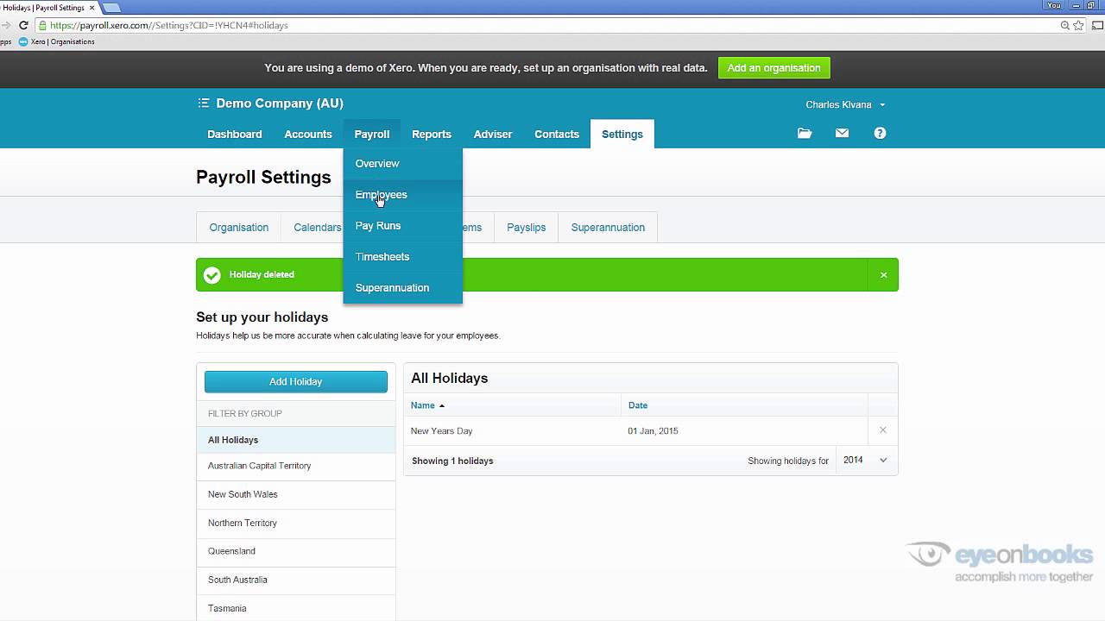Open the Messages envelope icon

point(842,134)
